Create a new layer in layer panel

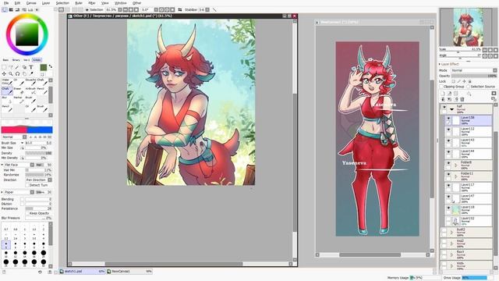click(x=442, y=94)
